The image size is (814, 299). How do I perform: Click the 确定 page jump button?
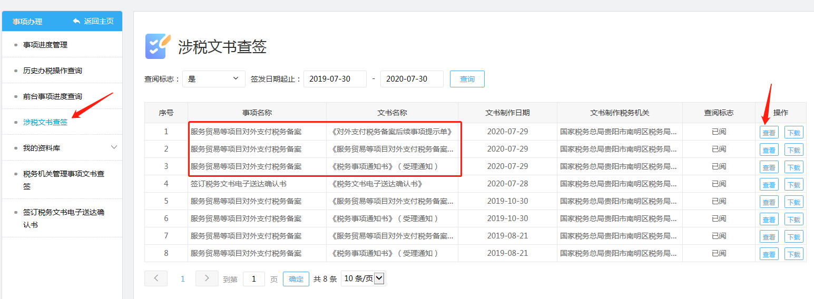point(296,279)
